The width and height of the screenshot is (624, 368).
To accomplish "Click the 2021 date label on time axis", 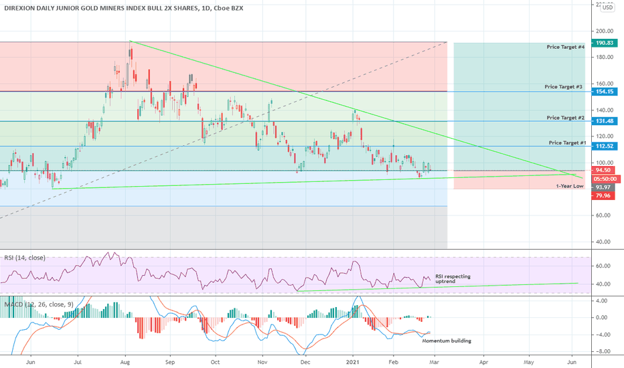I will coord(353,363).
